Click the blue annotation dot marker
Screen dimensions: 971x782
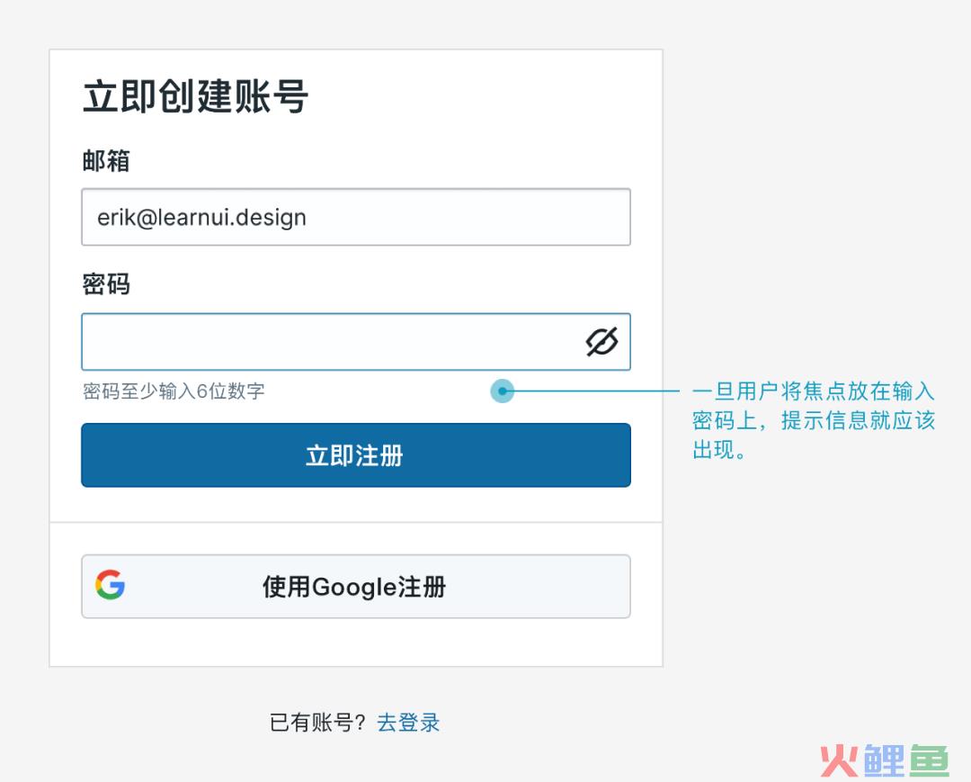[502, 391]
